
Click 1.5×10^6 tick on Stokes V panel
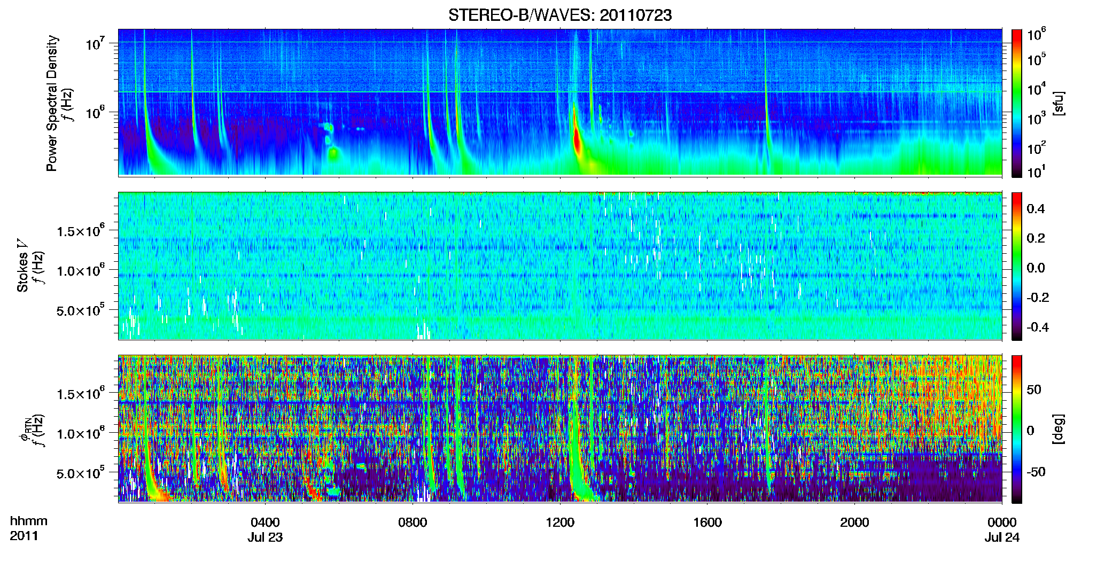click(x=81, y=231)
